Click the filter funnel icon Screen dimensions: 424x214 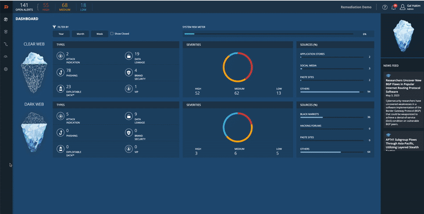54,26
